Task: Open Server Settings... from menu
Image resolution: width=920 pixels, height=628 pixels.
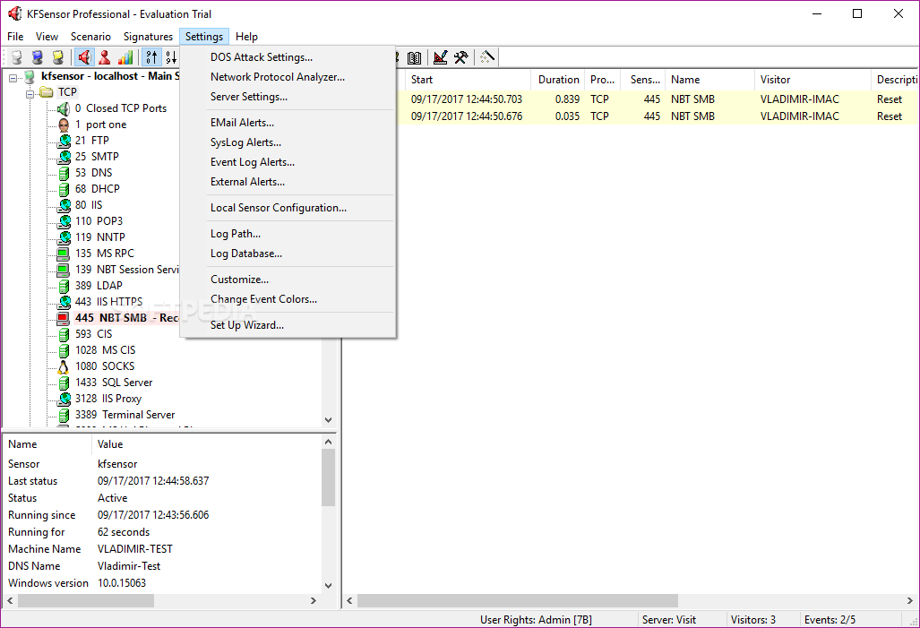Action: [x=288, y=97]
